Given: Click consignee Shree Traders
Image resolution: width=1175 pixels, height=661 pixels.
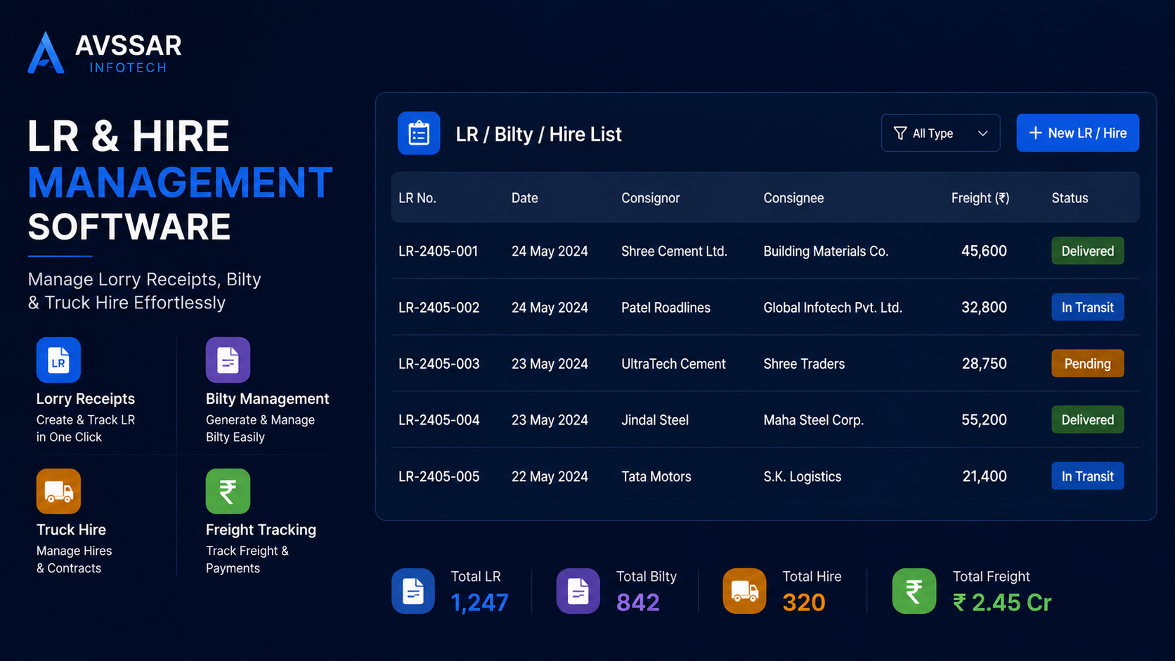Looking at the screenshot, I should pos(804,363).
